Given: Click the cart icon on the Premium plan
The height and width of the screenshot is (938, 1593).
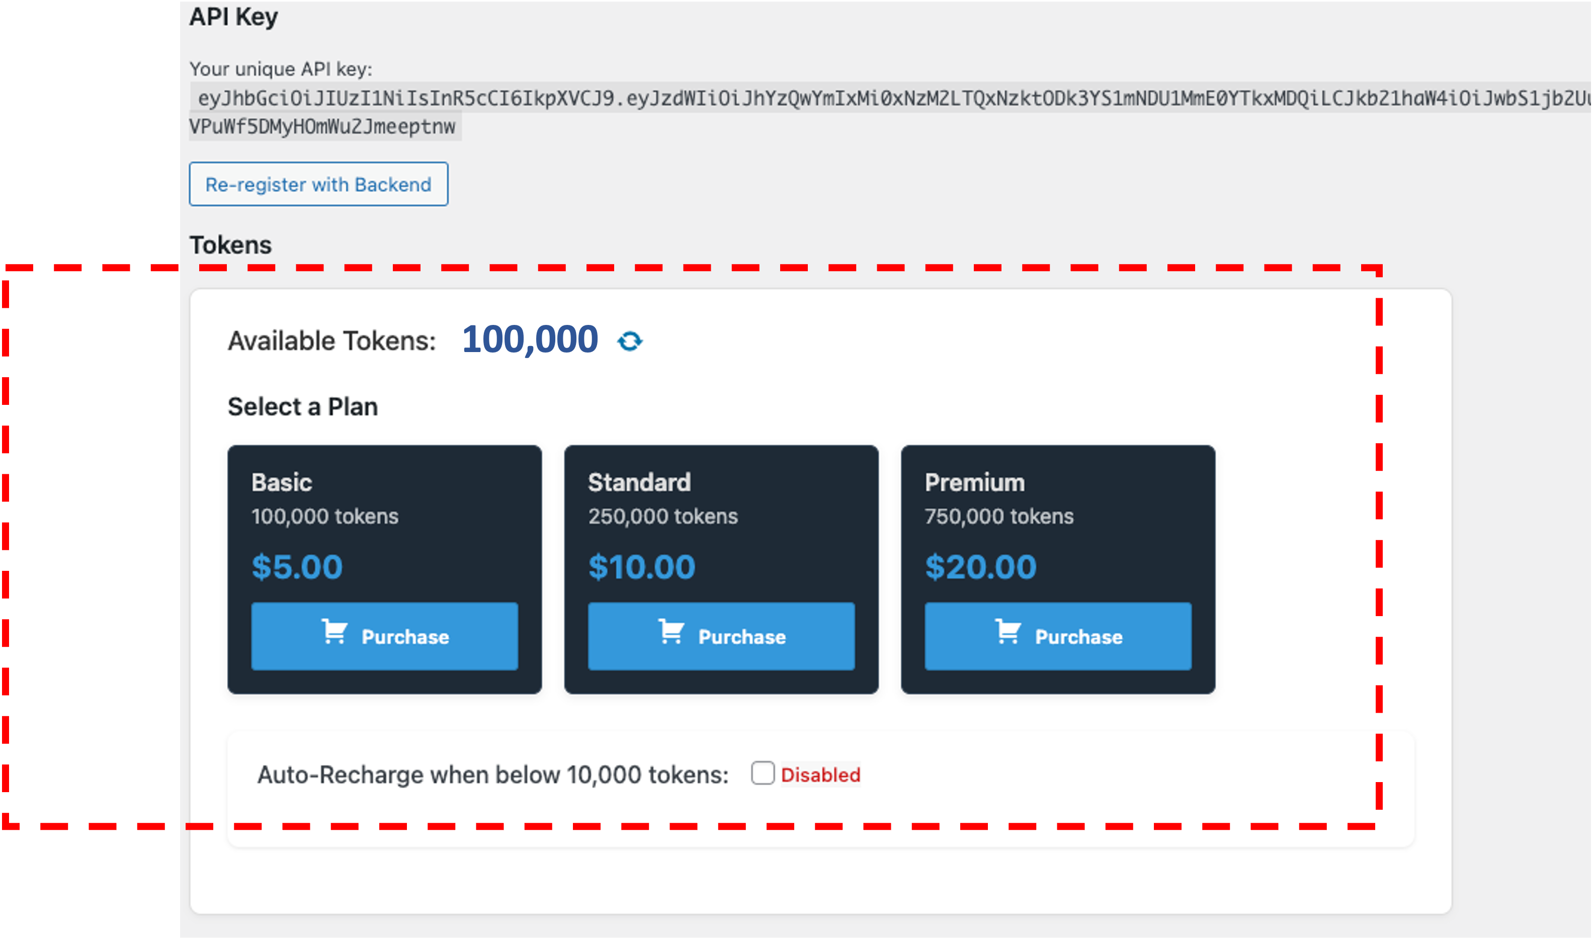Looking at the screenshot, I should click(1008, 631).
